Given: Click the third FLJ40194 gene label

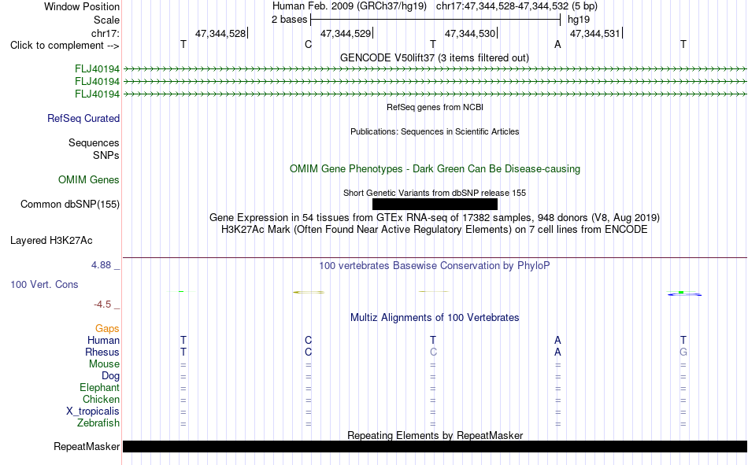Looking at the screenshot, I should coord(97,94).
